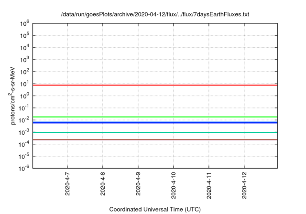Select the 10^5 y-axis label
306x214 pixels.
[24, 35]
